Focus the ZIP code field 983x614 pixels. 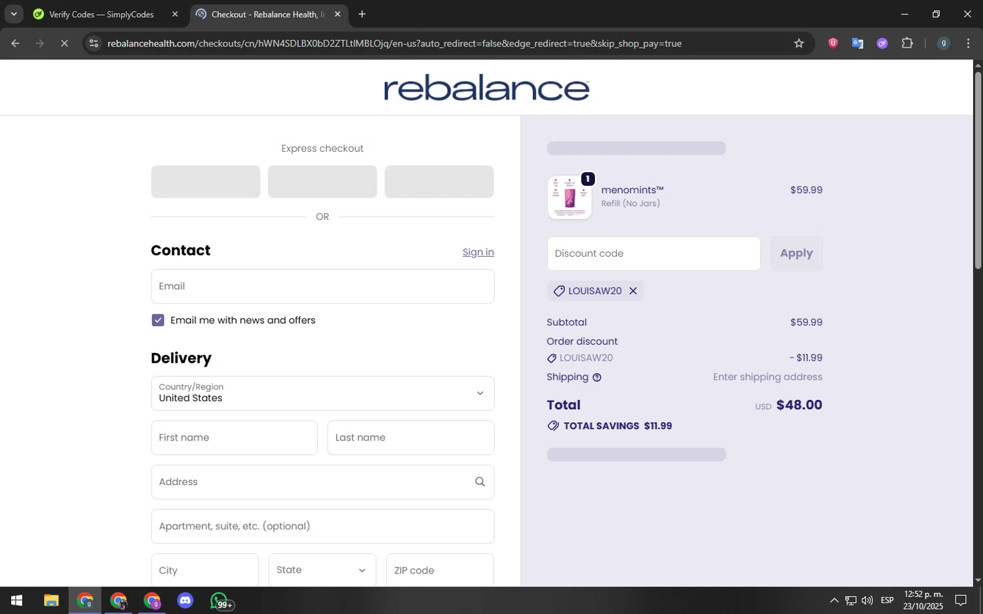pos(440,570)
